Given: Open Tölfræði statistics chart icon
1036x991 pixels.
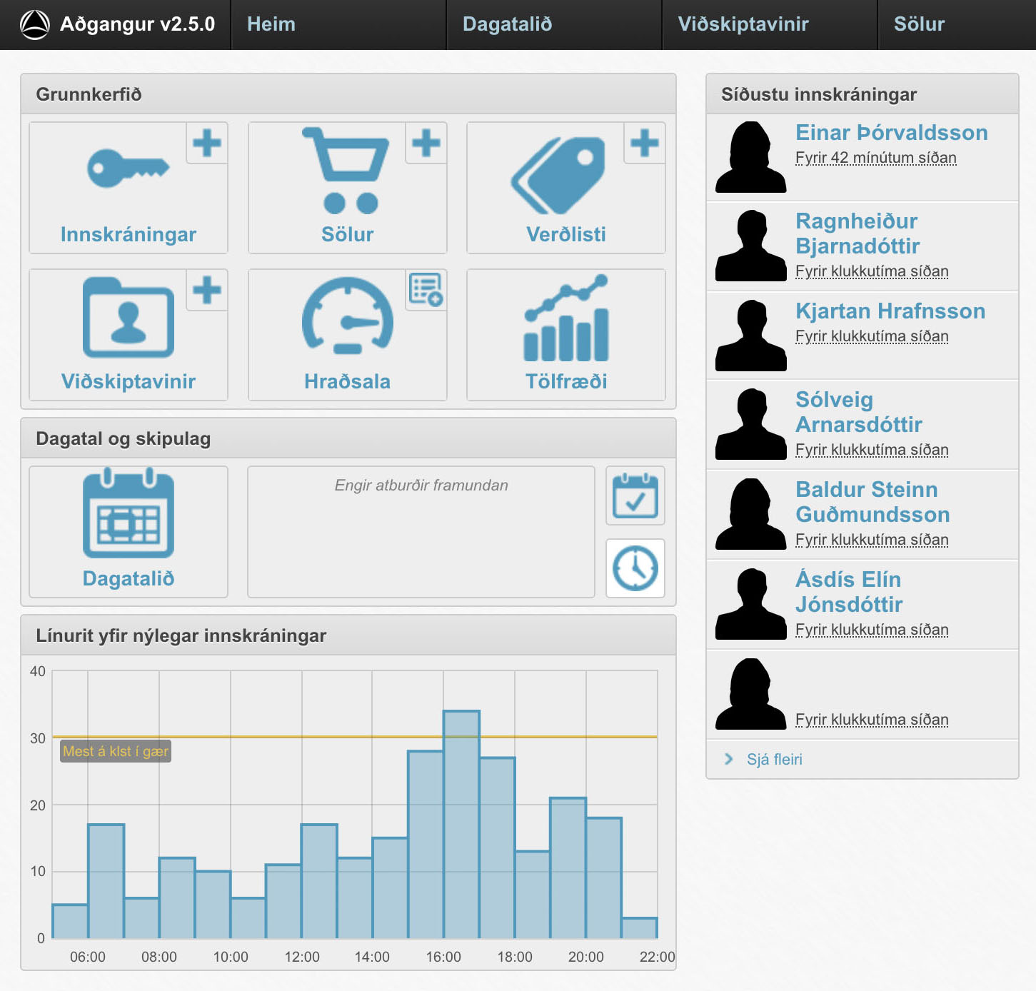Looking at the screenshot, I should pos(566,318).
